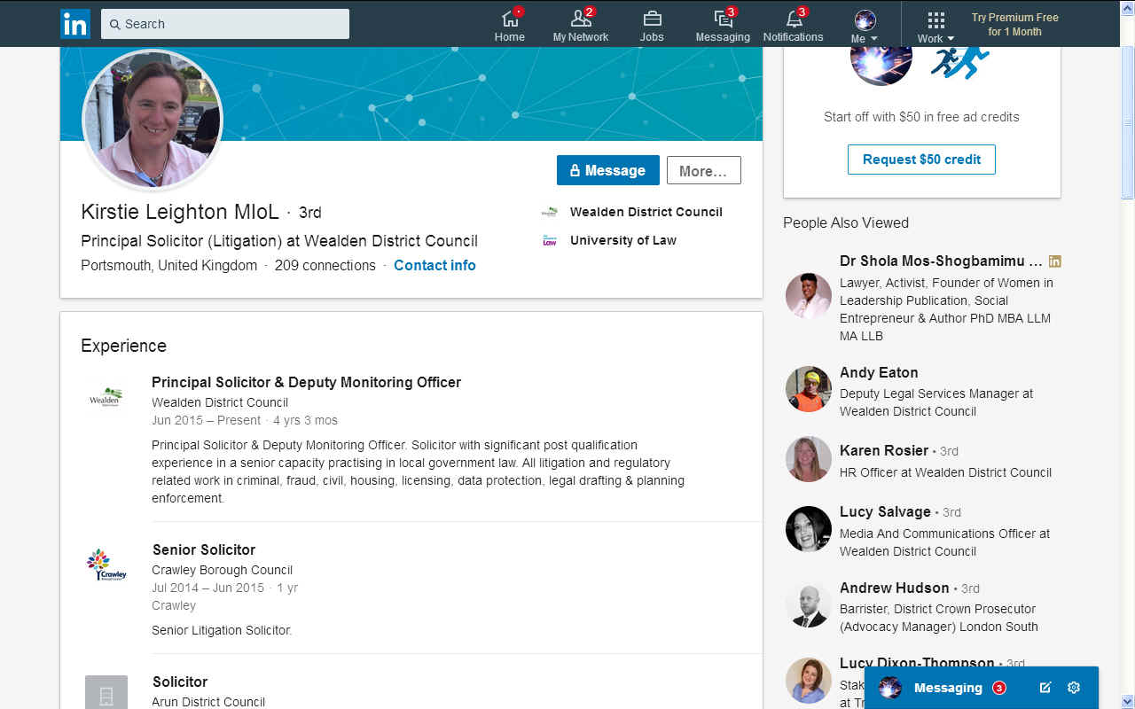Open Principal Solicitor & Deputy Monitoring Officer entry
The image size is (1135, 709).
pos(306,382)
